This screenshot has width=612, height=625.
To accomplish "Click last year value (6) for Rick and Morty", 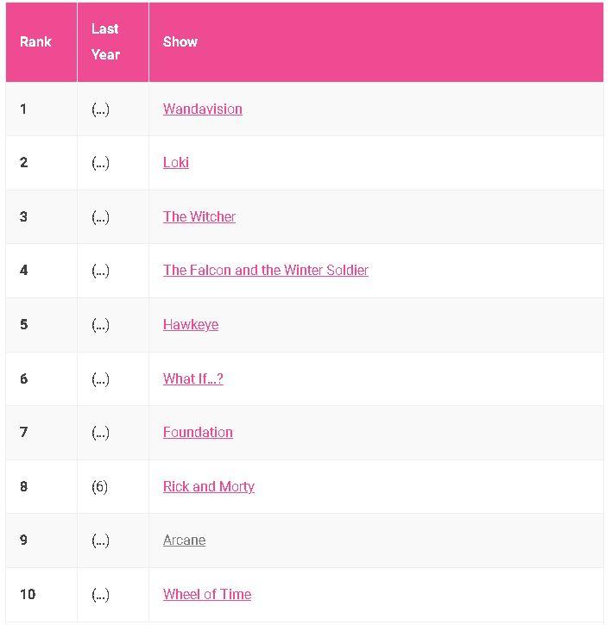I will tap(99, 486).
